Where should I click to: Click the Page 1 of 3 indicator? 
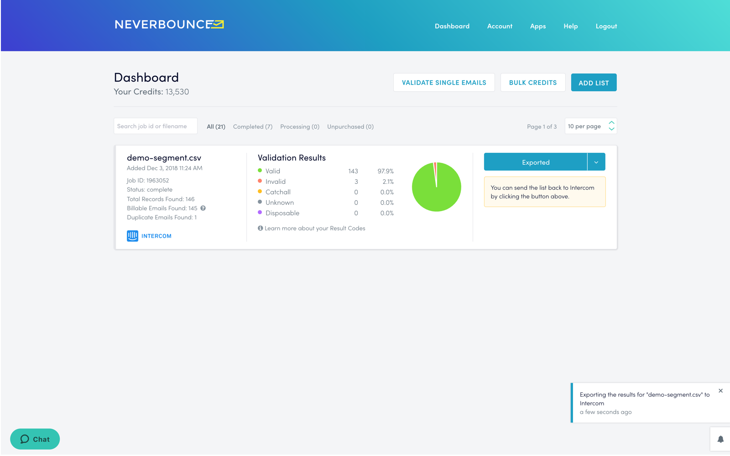click(542, 127)
